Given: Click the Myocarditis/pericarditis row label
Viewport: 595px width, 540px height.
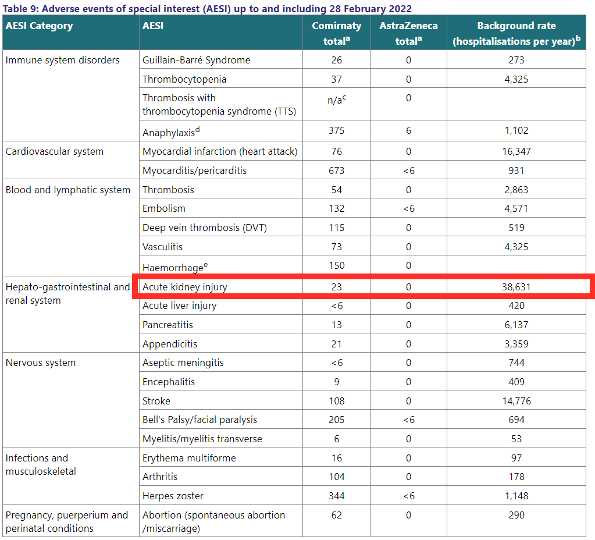Looking at the screenshot, I should (194, 170).
